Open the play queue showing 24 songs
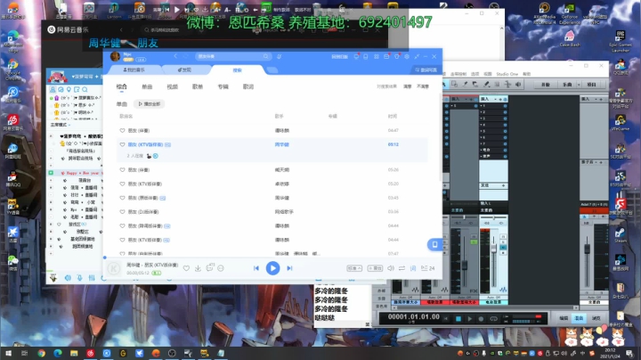 click(x=427, y=268)
